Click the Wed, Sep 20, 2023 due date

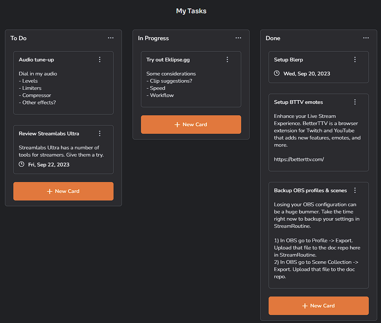tap(307, 74)
